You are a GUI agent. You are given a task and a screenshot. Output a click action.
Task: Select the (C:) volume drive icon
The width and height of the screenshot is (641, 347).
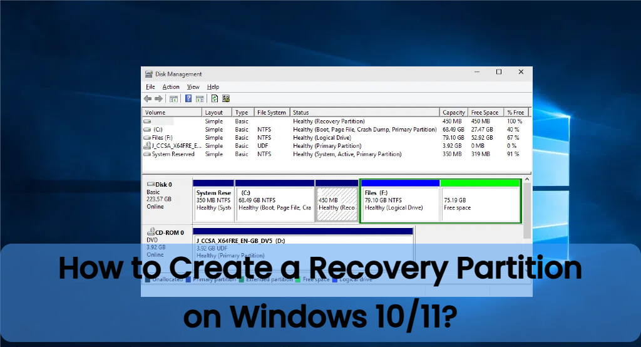pos(147,130)
